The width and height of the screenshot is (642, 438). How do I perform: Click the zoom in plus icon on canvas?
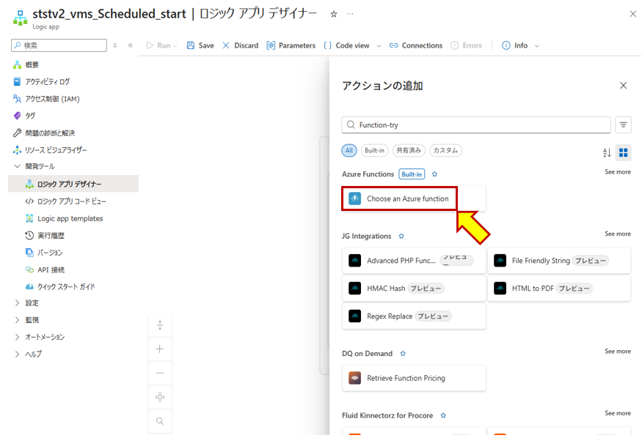click(160, 349)
